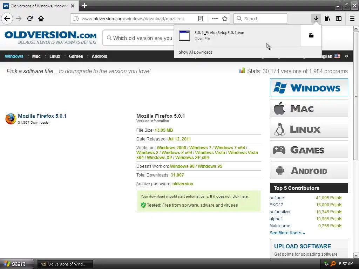The image size is (359, 269).
Task: Click the Old versions taskbar item
Action: coord(65,264)
